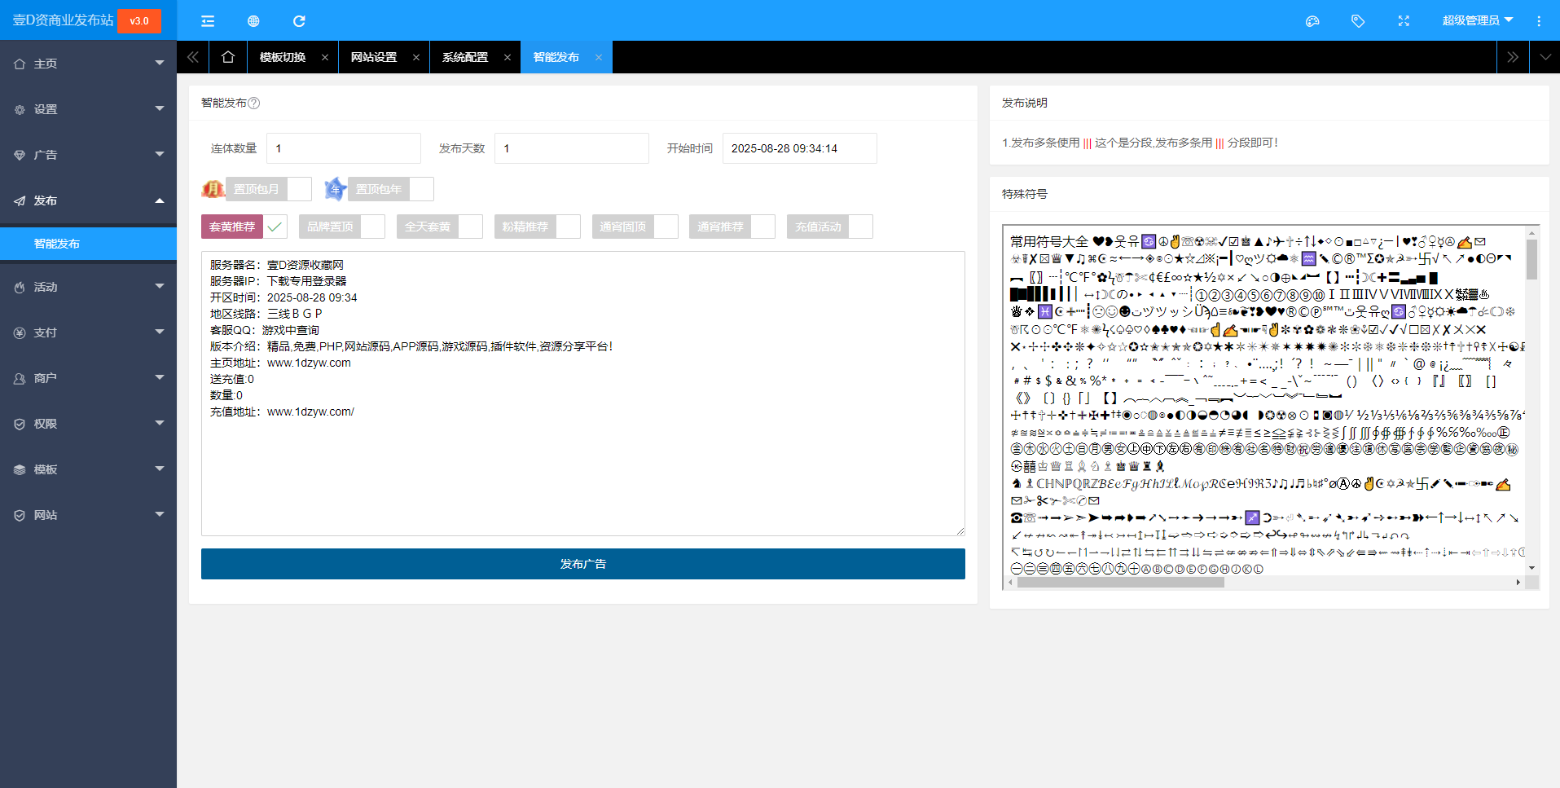1560x788 pixels.
Task: Open the three-dot more options icon
Action: coord(1540,20)
